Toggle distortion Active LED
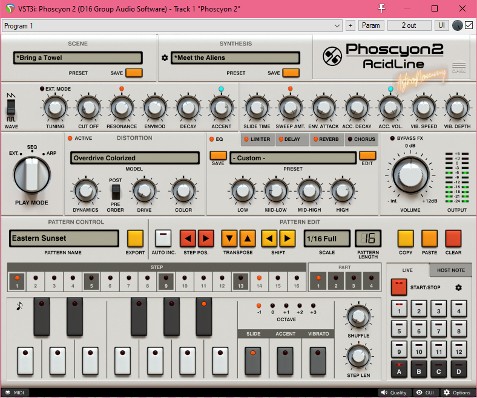This screenshot has width=477, height=398. pos(70,139)
